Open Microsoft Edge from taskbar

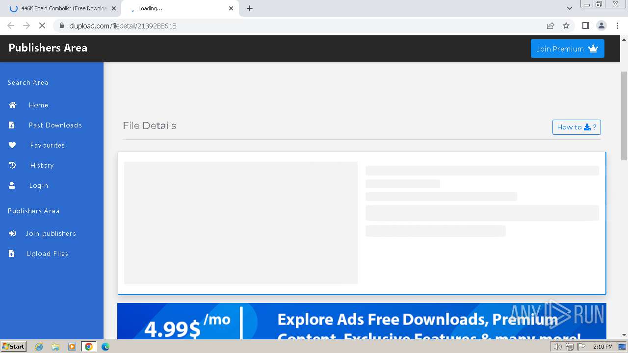pos(105,347)
